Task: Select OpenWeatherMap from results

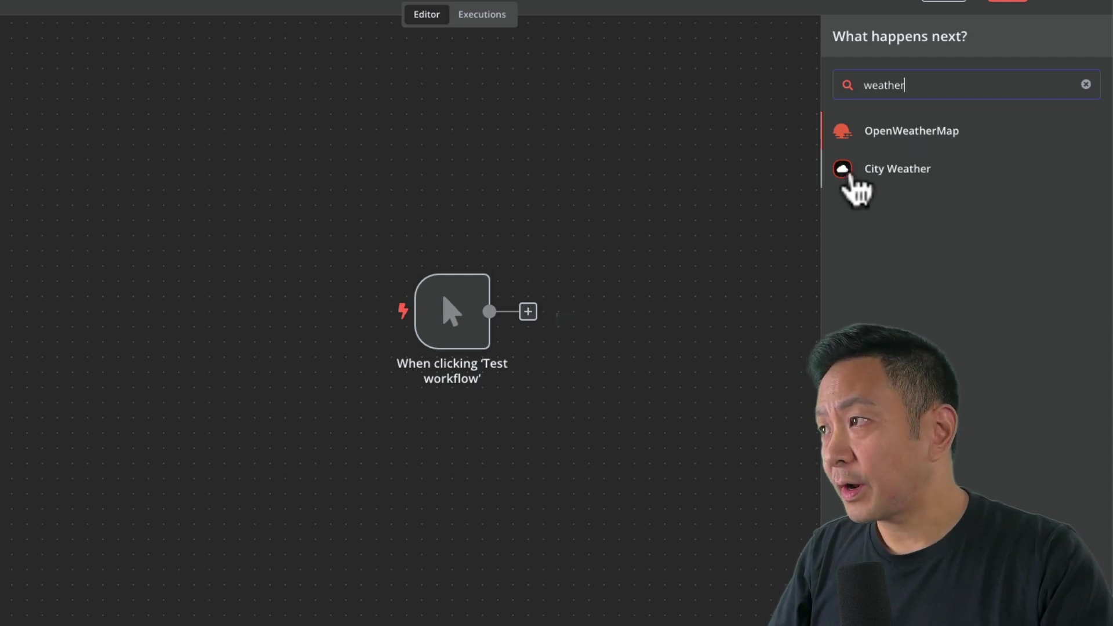Action: (x=966, y=131)
